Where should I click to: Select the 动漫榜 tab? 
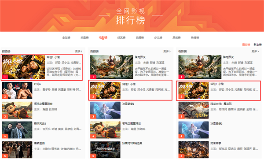click(140, 37)
